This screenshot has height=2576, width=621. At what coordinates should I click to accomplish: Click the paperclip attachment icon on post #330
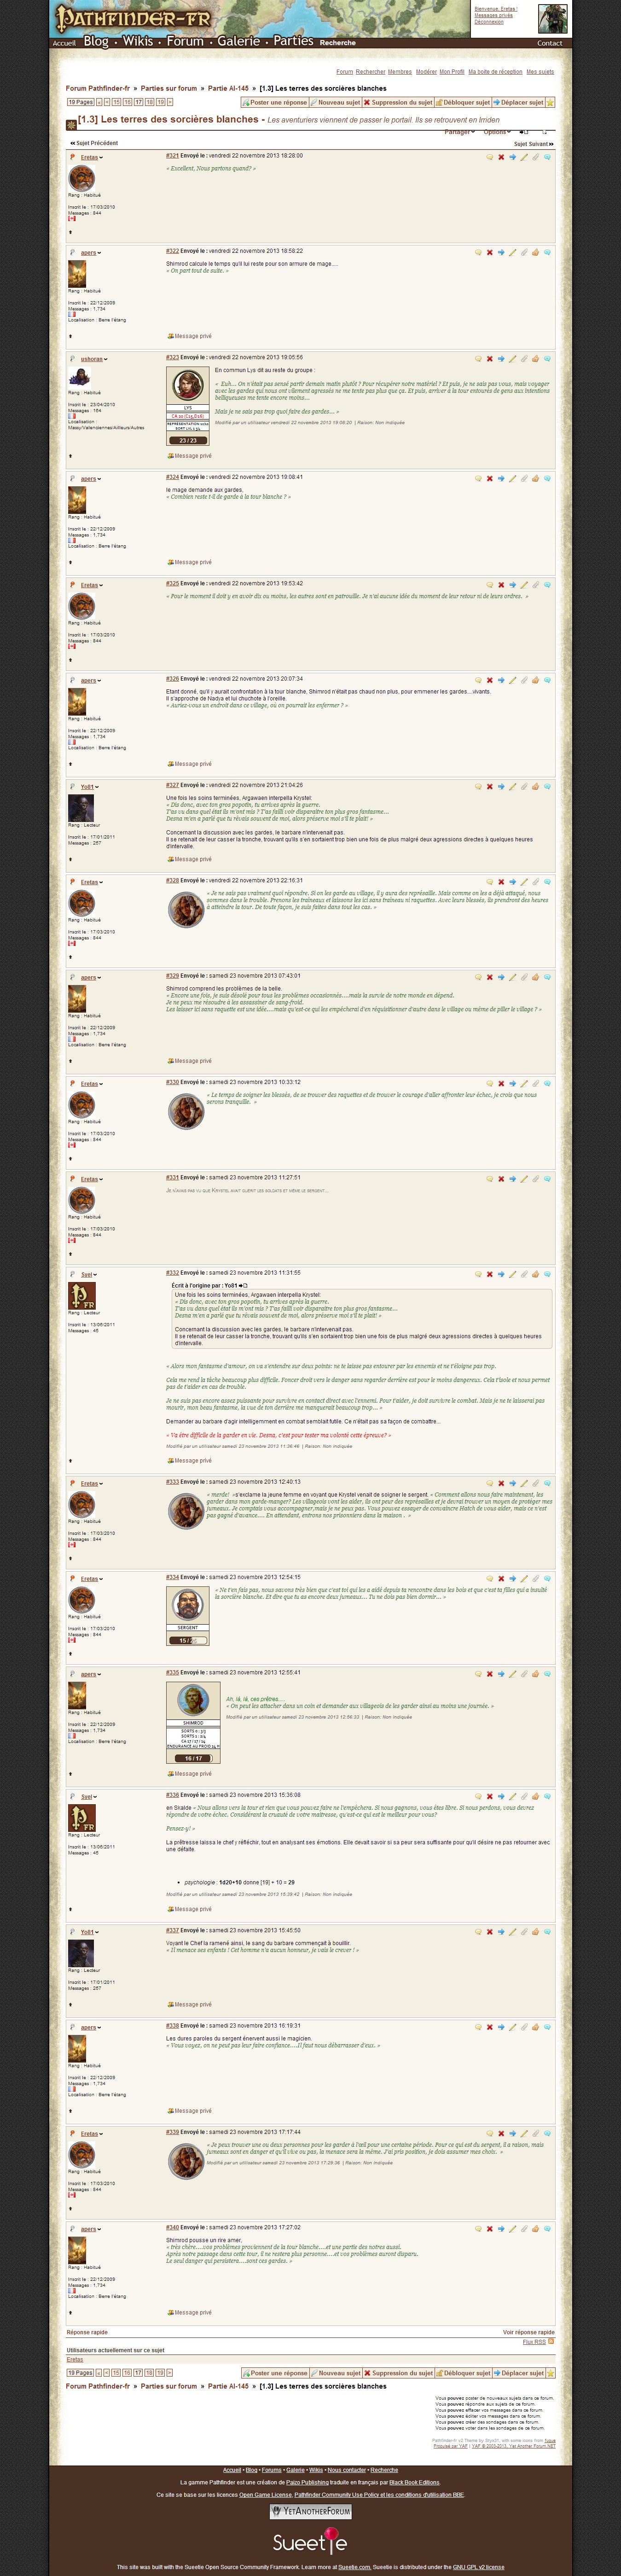pyautogui.click(x=535, y=1083)
